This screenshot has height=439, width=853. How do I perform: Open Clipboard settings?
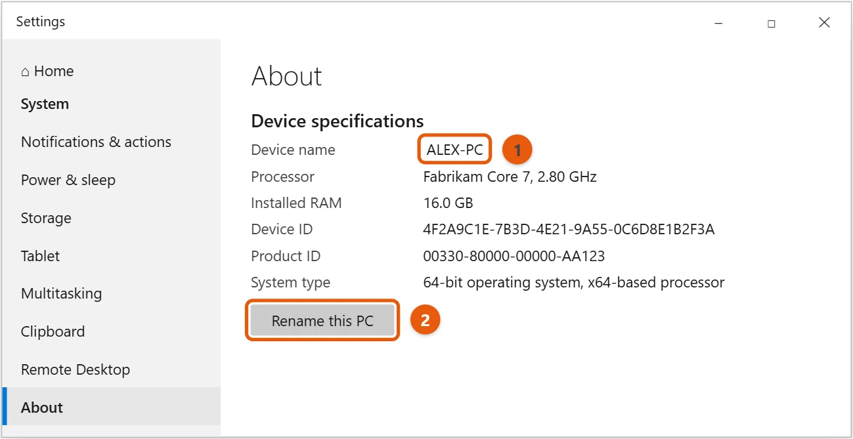pyautogui.click(x=53, y=331)
